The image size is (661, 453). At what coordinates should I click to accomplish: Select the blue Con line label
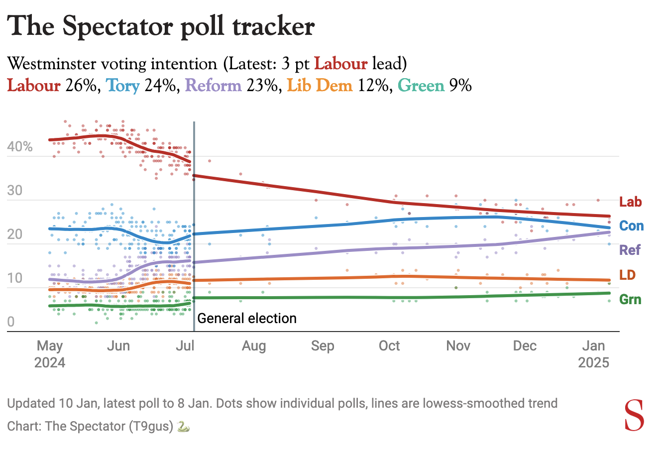631,226
